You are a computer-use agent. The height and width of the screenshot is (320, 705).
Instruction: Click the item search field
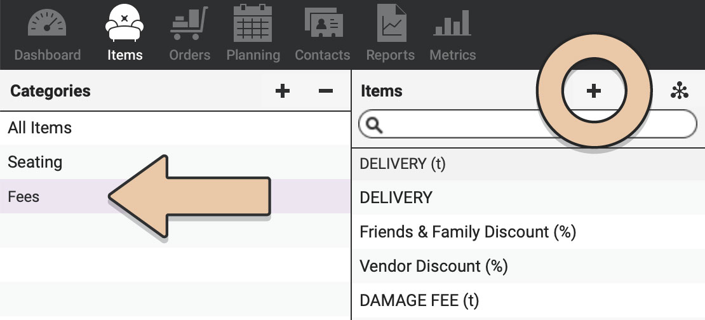(528, 124)
